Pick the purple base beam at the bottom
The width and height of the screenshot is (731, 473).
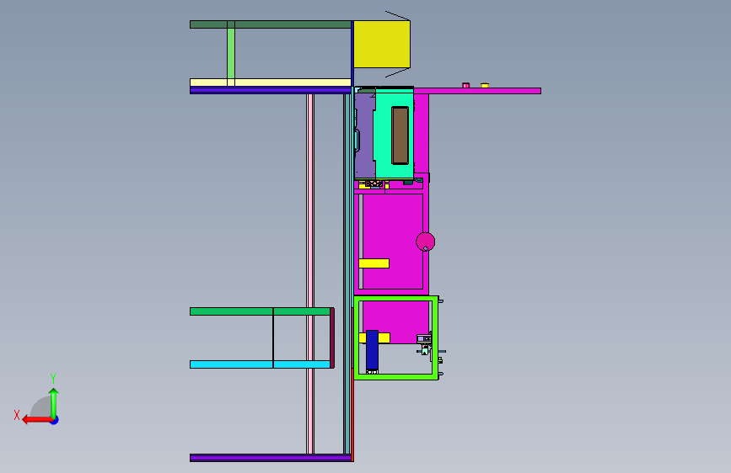271,458
